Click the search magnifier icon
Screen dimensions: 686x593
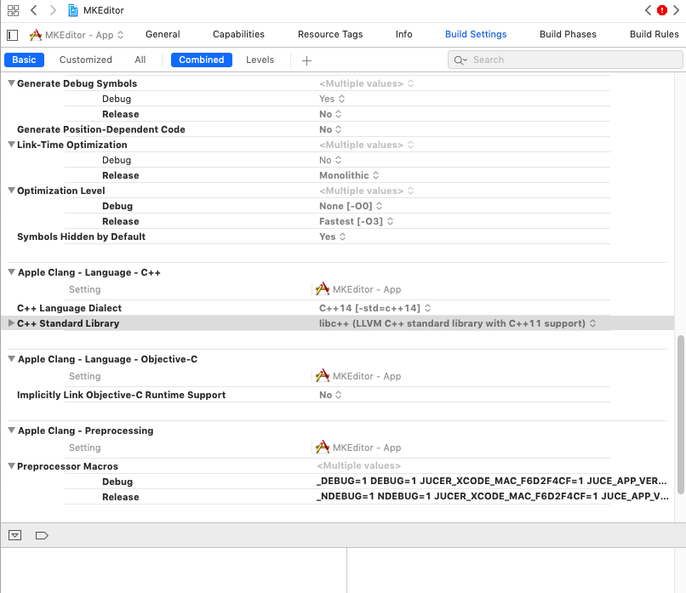click(460, 60)
